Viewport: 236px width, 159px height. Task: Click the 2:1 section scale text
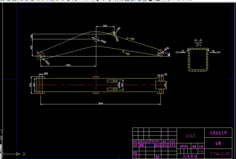pos(198,45)
